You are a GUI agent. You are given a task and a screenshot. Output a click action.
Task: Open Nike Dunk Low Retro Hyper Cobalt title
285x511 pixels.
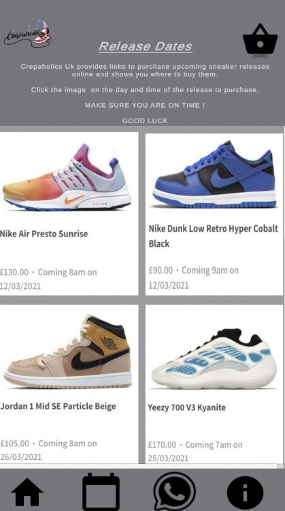click(214, 236)
